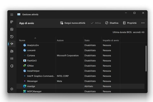Click the InstallHelper app icon
This screenshot has height=102, width=153.
click(25, 71)
